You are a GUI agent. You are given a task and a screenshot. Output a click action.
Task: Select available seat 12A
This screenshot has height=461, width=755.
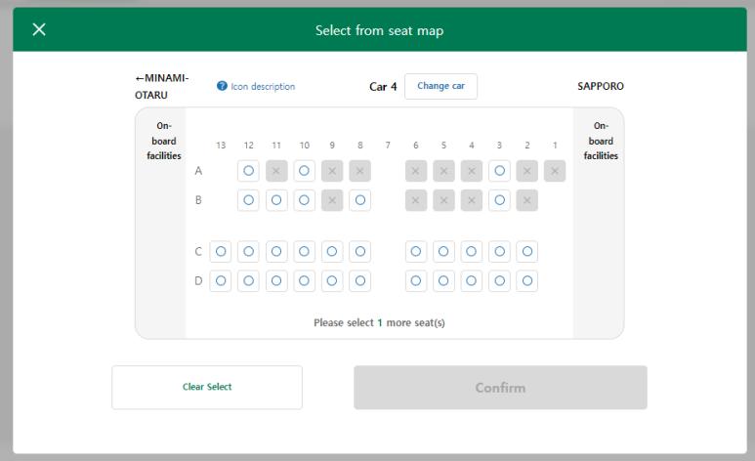click(x=248, y=171)
